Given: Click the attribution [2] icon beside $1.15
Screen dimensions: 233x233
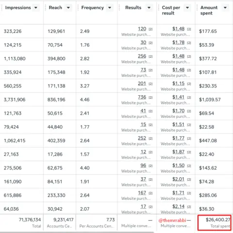Looking at the screenshot, I should 189,84.
